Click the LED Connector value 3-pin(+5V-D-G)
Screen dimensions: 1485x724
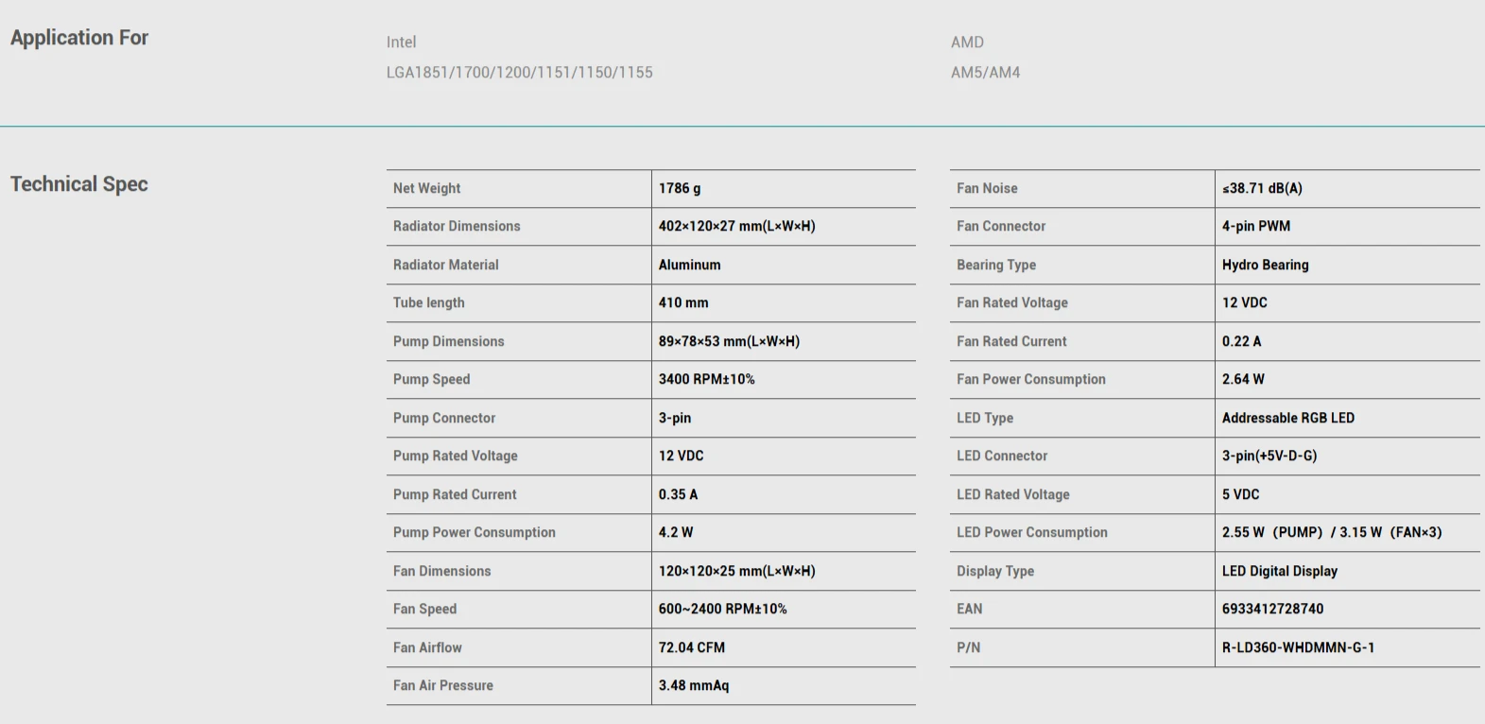1269,456
